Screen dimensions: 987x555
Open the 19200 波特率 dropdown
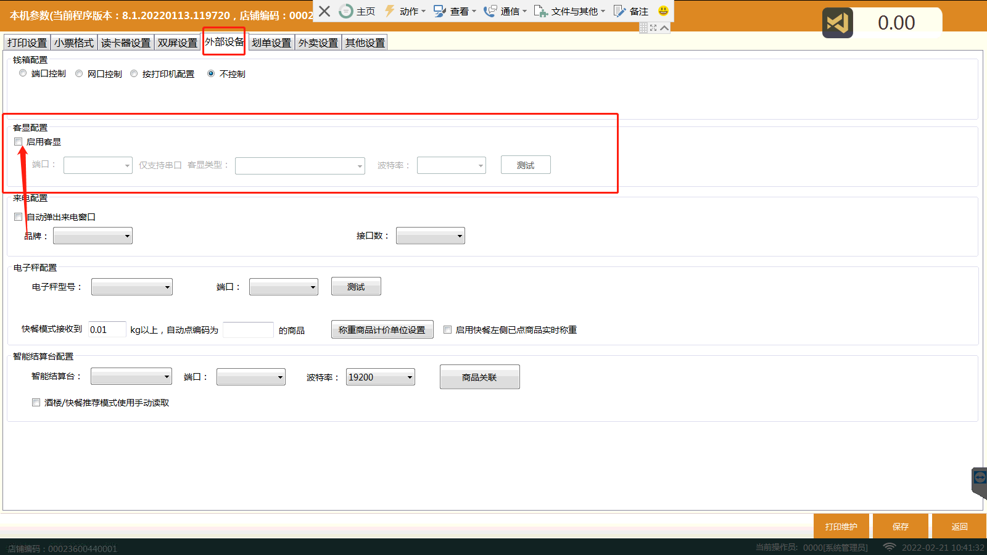click(x=381, y=377)
